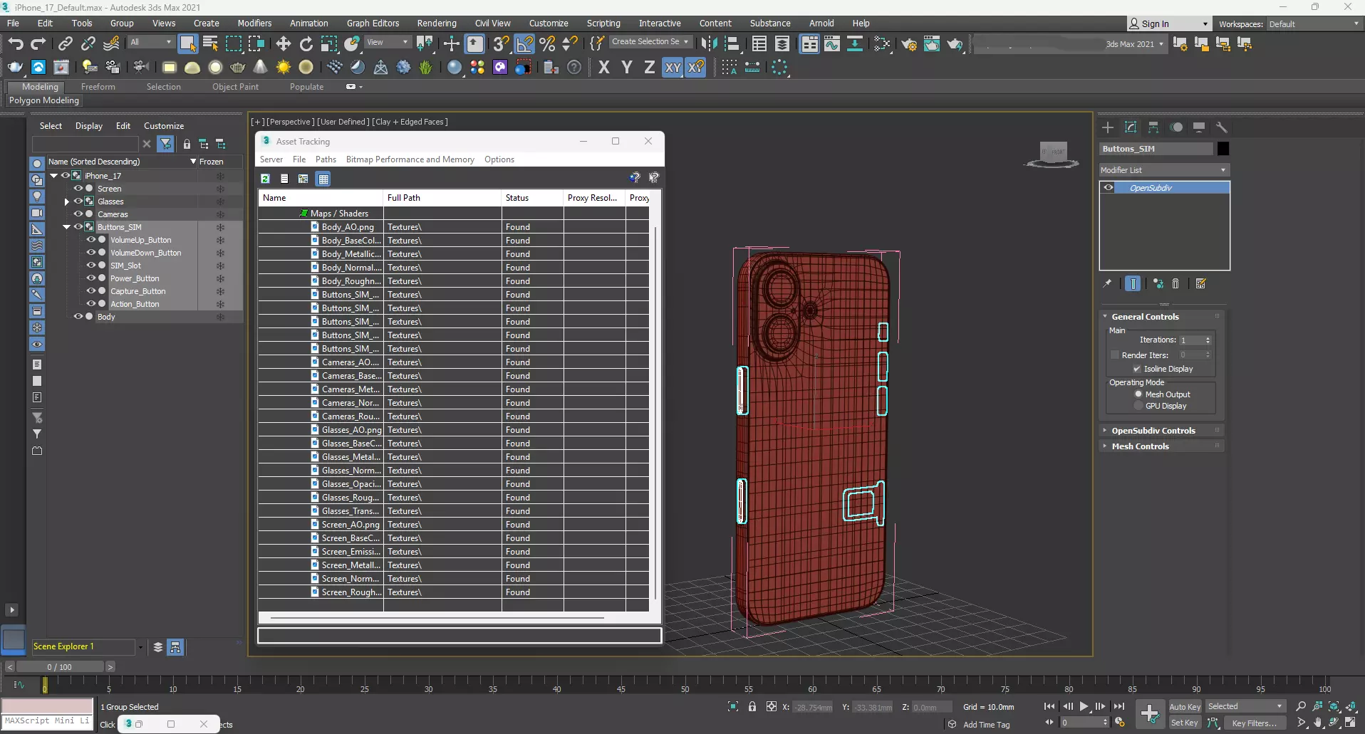This screenshot has height=734, width=1365.
Task: Toggle the Isoline Display checkbox
Action: 1137,369
